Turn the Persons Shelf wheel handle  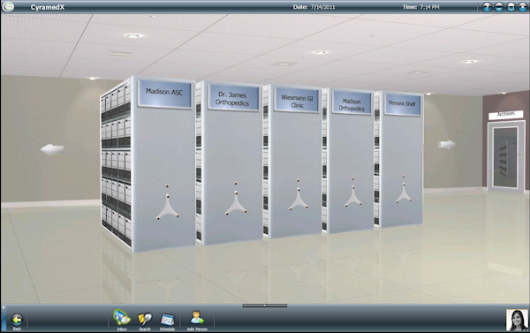point(404,190)
